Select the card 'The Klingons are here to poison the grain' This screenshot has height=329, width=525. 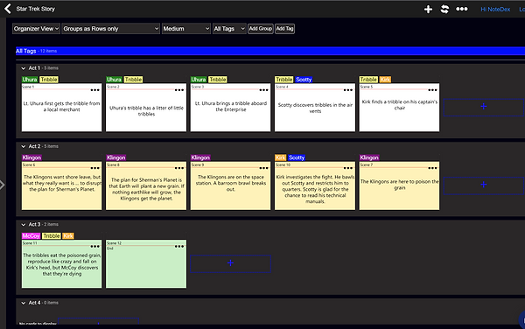pos(399,185)
